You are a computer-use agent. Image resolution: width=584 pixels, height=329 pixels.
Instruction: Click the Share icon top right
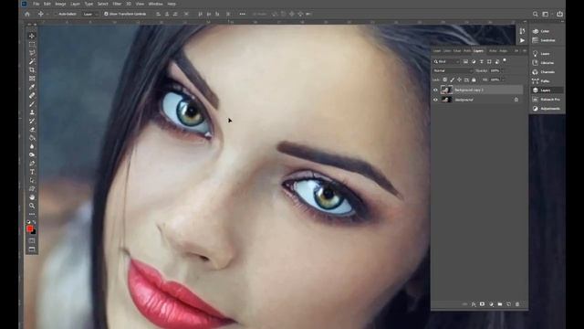pos(559,14)
